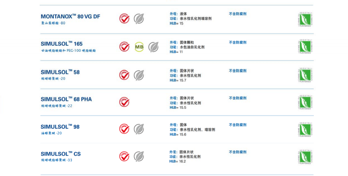Click the green MB badge for SIMULSOL 165
The height and width of the screenshot is (176, 348).
click(x=139, y=47)
